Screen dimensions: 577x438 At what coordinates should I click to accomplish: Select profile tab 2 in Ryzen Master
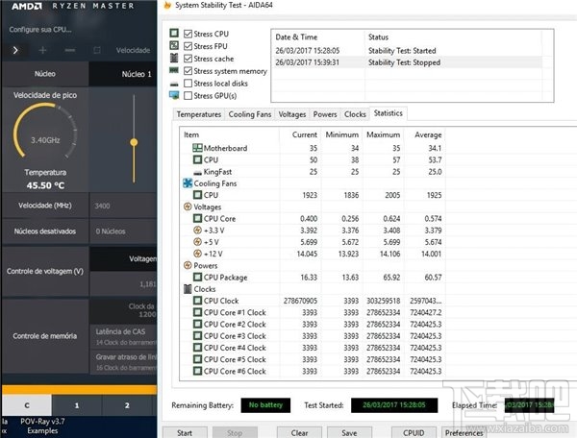(x=127, y=405)
